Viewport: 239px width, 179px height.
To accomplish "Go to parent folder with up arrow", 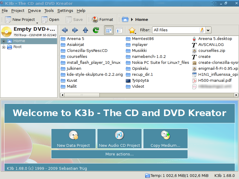I will pos(85,30).
